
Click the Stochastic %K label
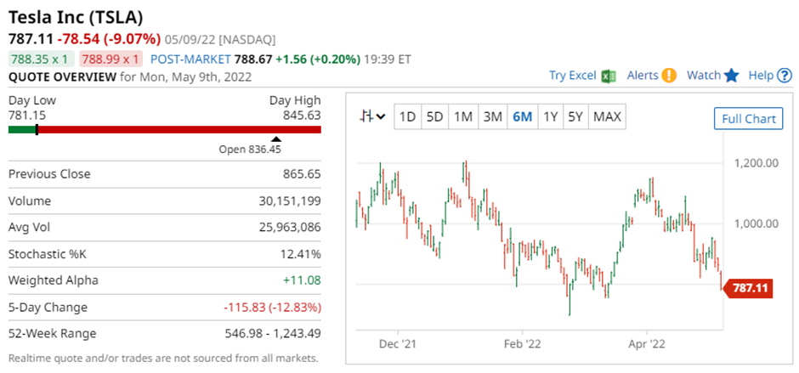pyautogui.click(x=48, y=254)
